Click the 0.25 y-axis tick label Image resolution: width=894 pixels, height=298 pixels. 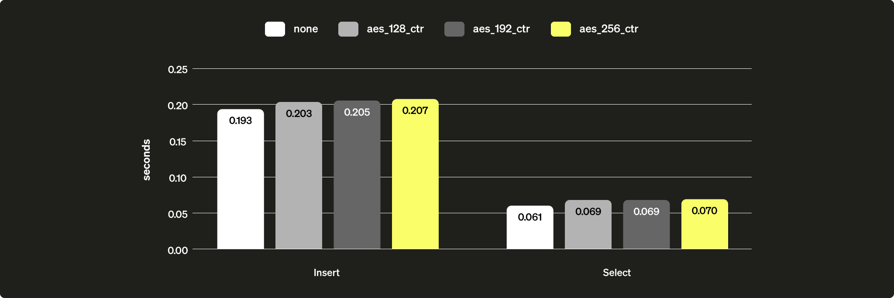point(178,70)
